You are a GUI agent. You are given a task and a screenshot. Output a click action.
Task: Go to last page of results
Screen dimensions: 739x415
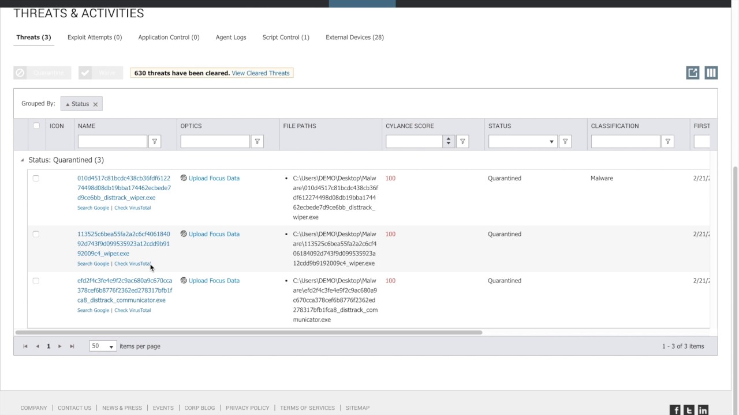click(72, 346)
